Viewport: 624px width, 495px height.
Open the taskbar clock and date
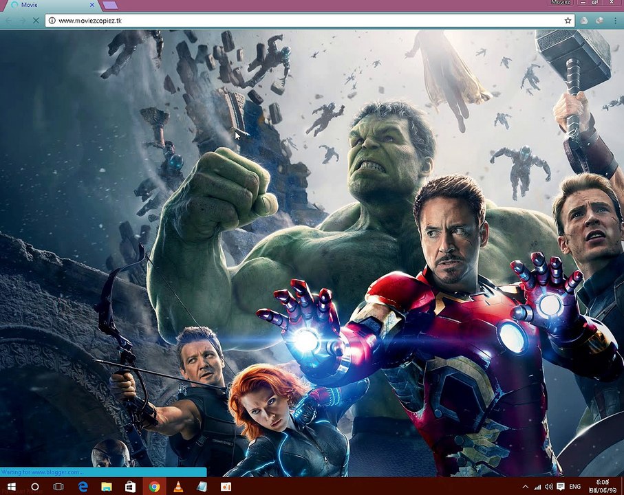point(603,487)
